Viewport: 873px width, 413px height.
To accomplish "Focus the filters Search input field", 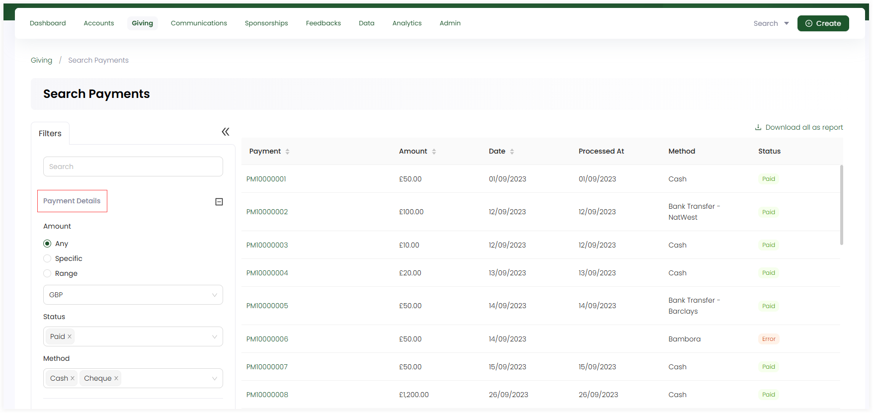I will (133, 166).
